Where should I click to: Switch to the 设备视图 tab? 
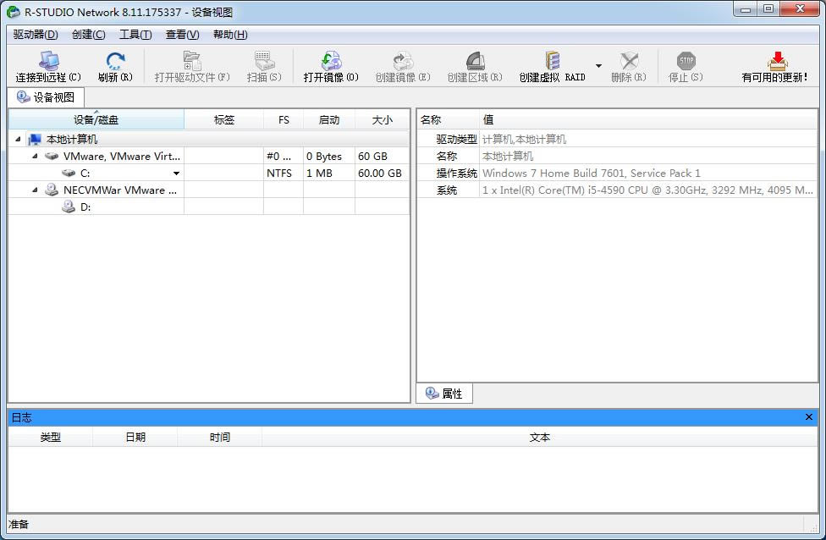click(x=46, y=97)
